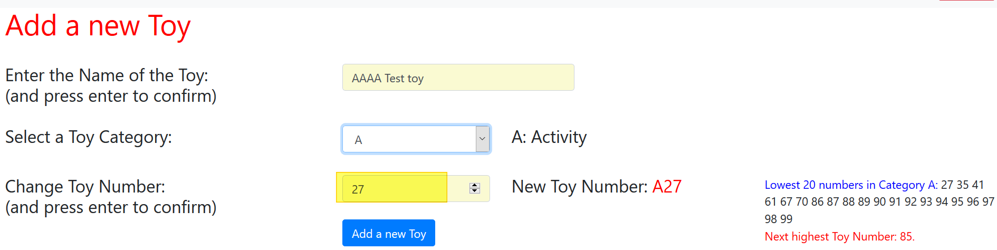The image size is (997, 250).
Task: Click the red 'Add a new Toy' heading
Action: (x=98, y=26)
